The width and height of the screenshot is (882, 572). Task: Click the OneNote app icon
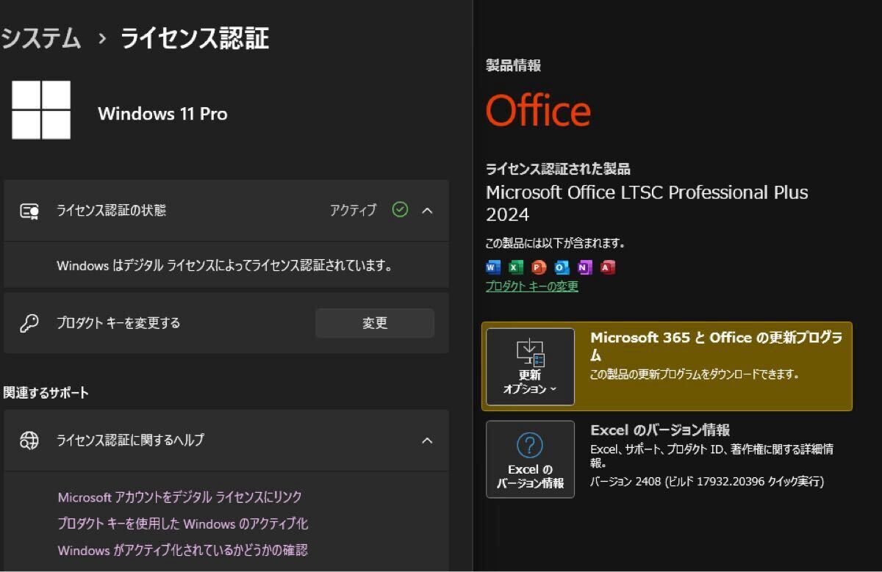[584, 267]
